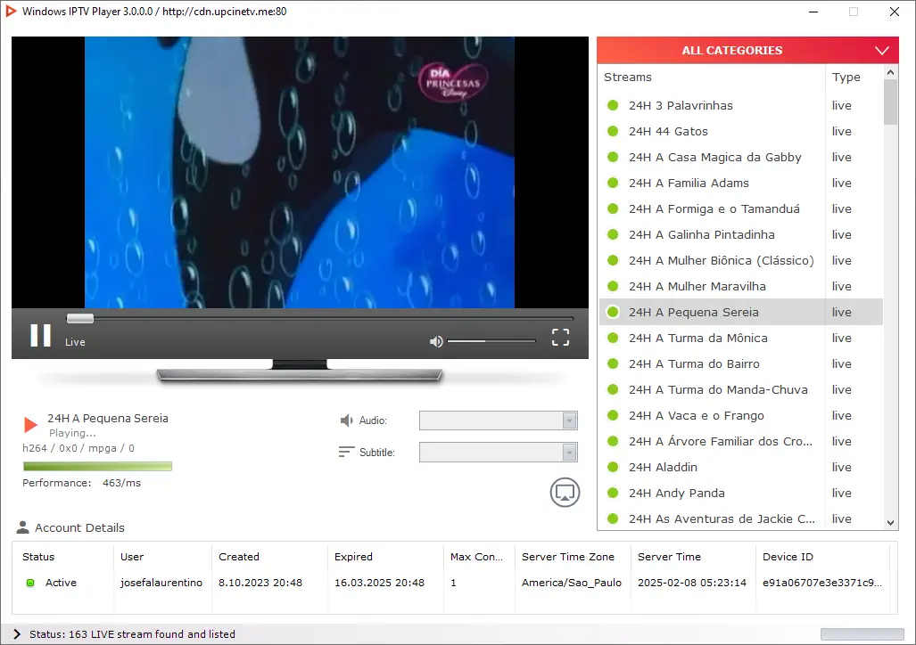Viewport: 916px width, 645px height.
Task: Click the app logo in title bar
Action: point(11,11)
